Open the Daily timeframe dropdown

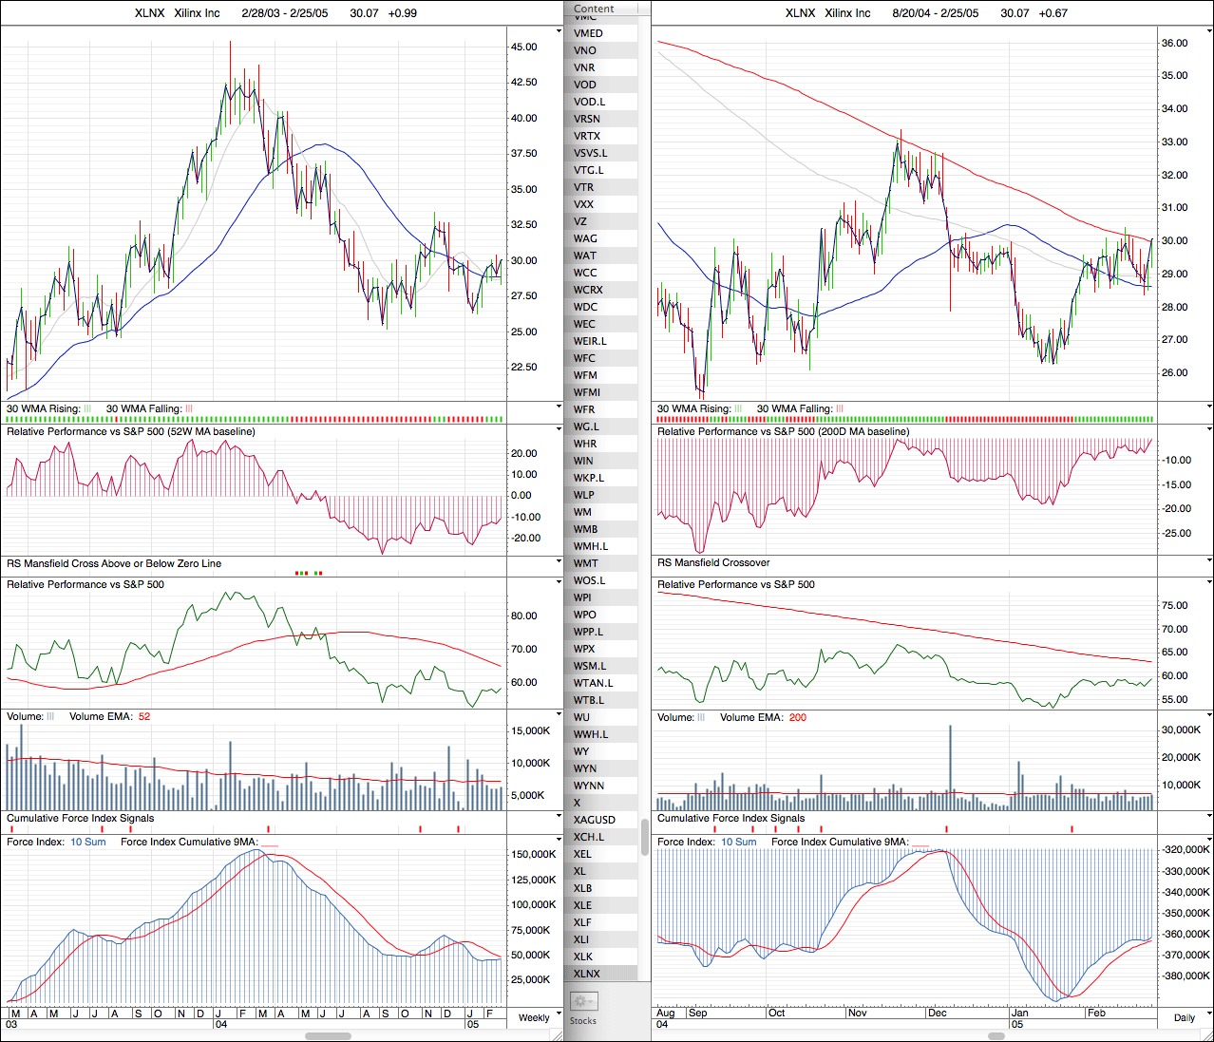point(1185,1017)
